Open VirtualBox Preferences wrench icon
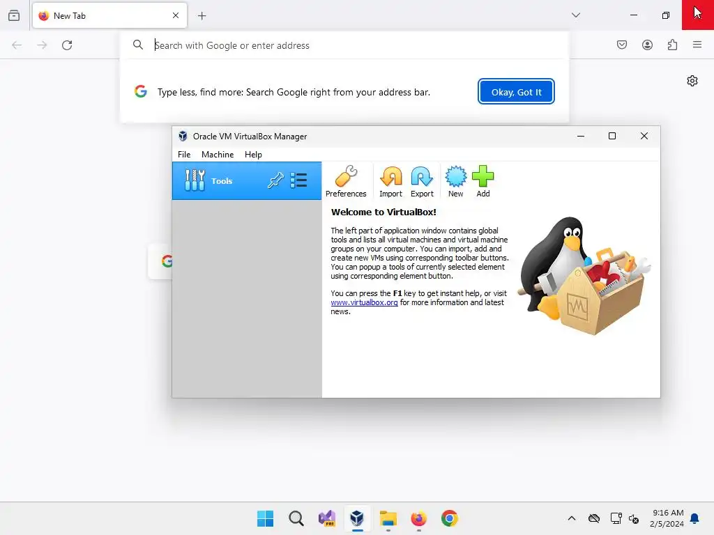The image size is (714, 535). coord(346,181)
